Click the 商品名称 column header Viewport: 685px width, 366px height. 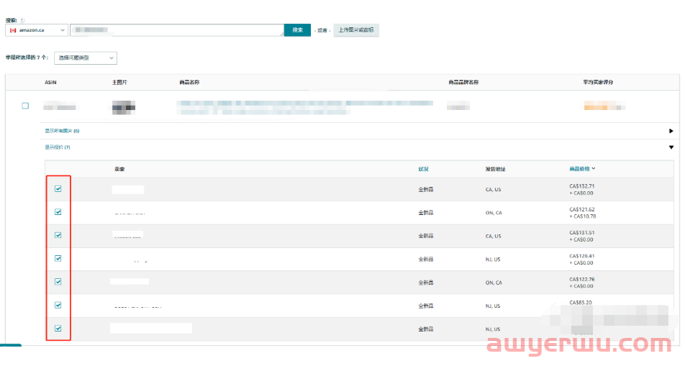(189, 82)
